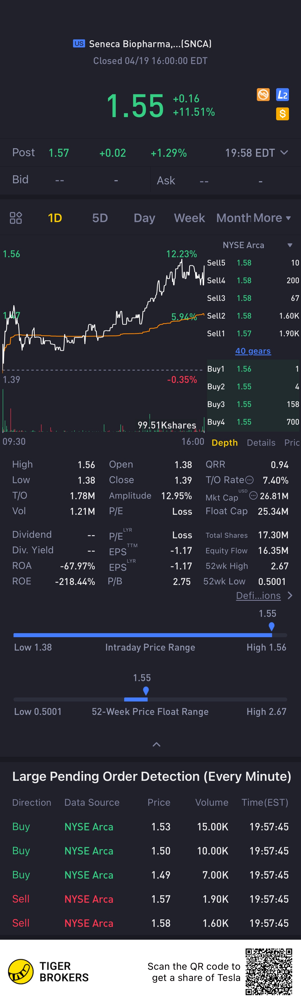301x1004 pixels.
Task: Tap the Tiger Brokers logo
Action: (48, 971)
